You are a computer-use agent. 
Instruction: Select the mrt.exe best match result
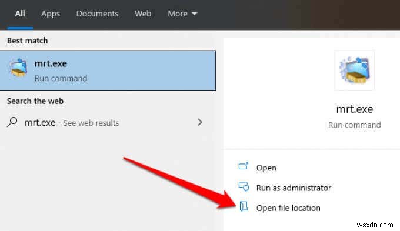point(108,71)
